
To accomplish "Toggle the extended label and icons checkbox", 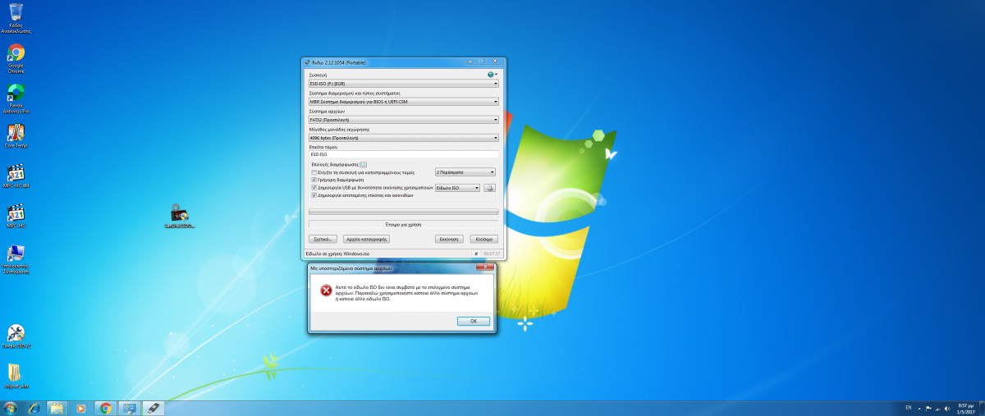I will tap(314, 195).
